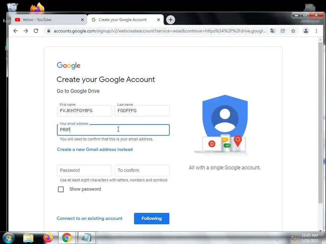Click the Following button
This screenshot has width=326, height=244.
click(152, 219)
